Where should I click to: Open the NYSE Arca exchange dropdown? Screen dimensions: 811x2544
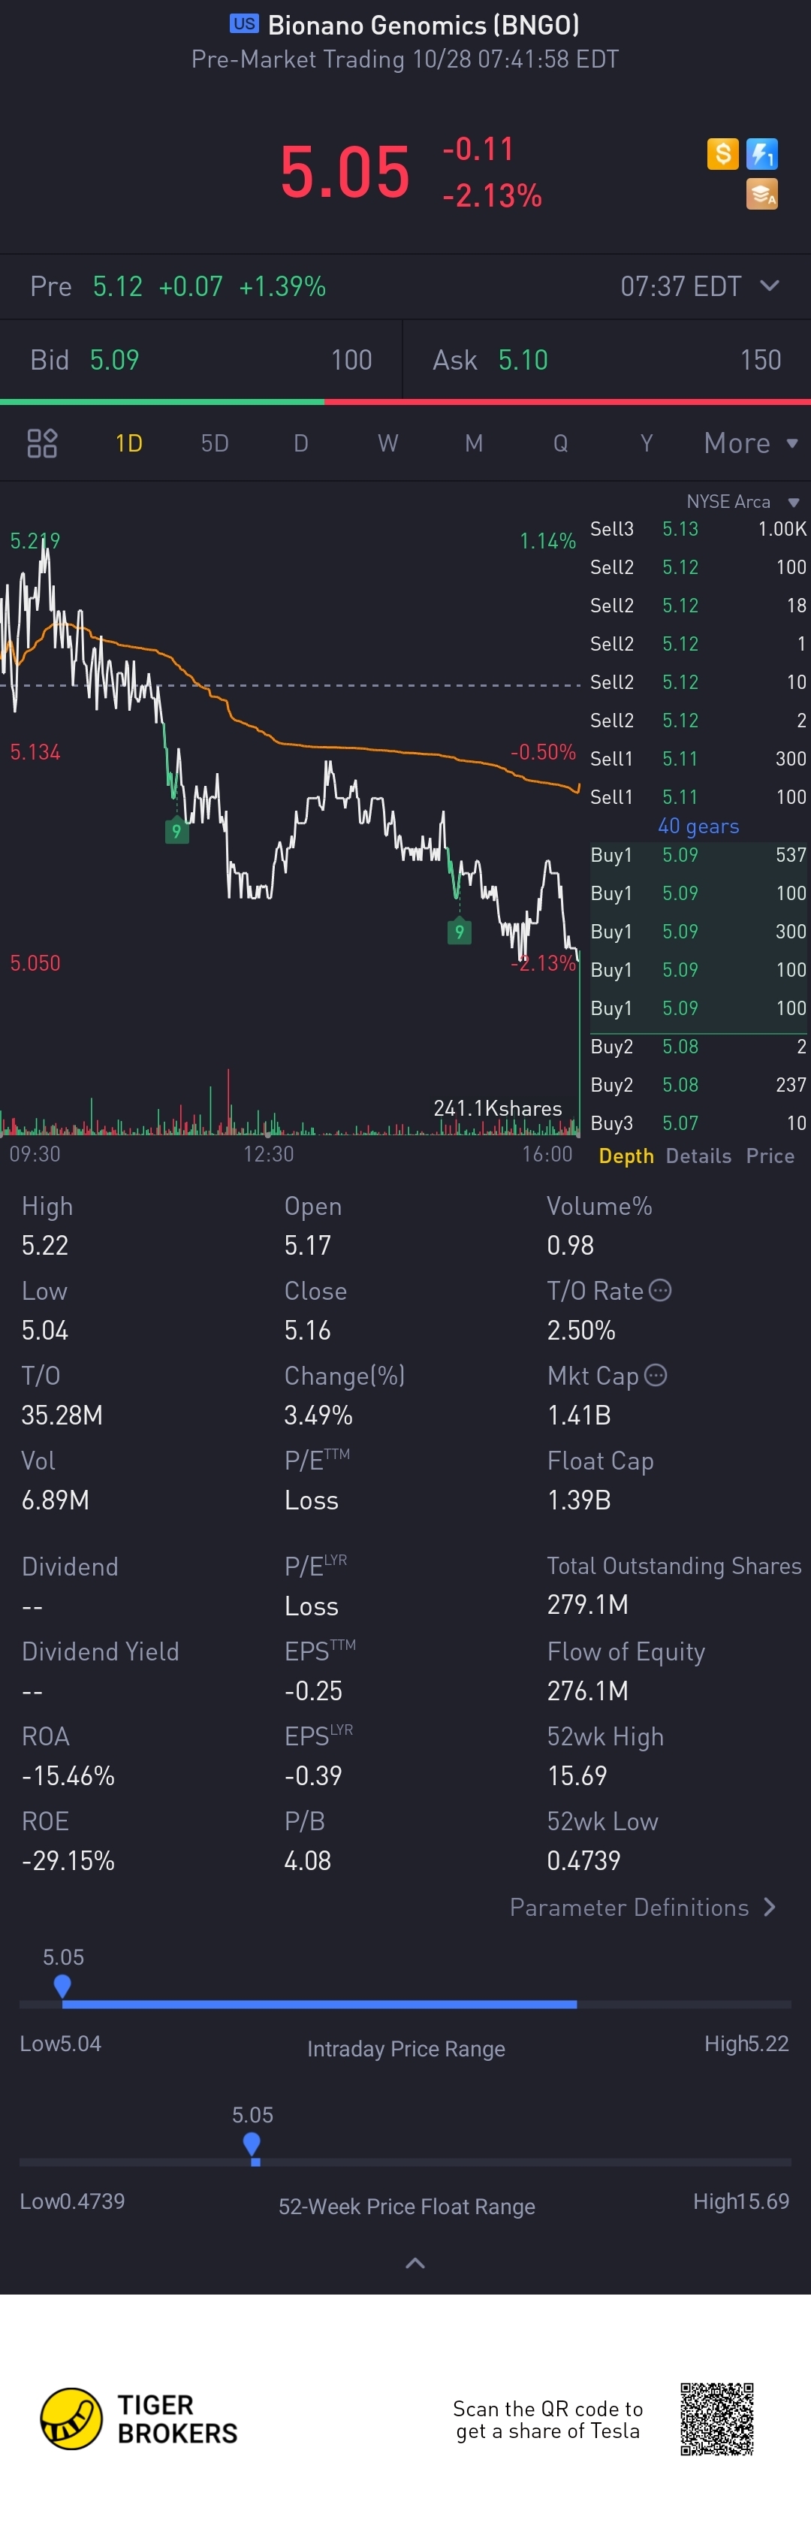click(x=743, y=502)
